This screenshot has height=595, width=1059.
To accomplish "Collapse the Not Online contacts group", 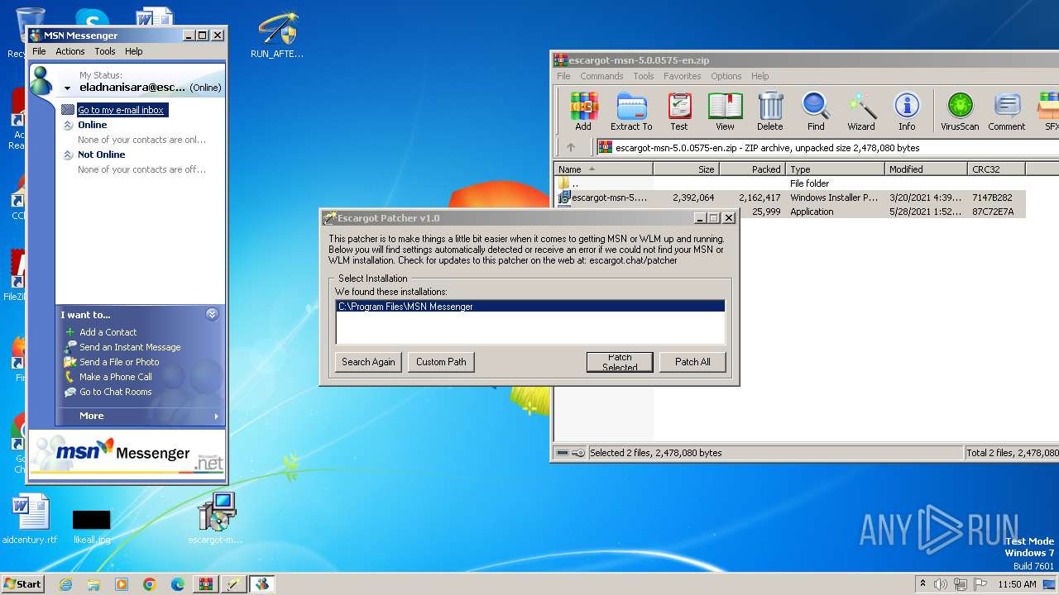I will coord(69,155).
